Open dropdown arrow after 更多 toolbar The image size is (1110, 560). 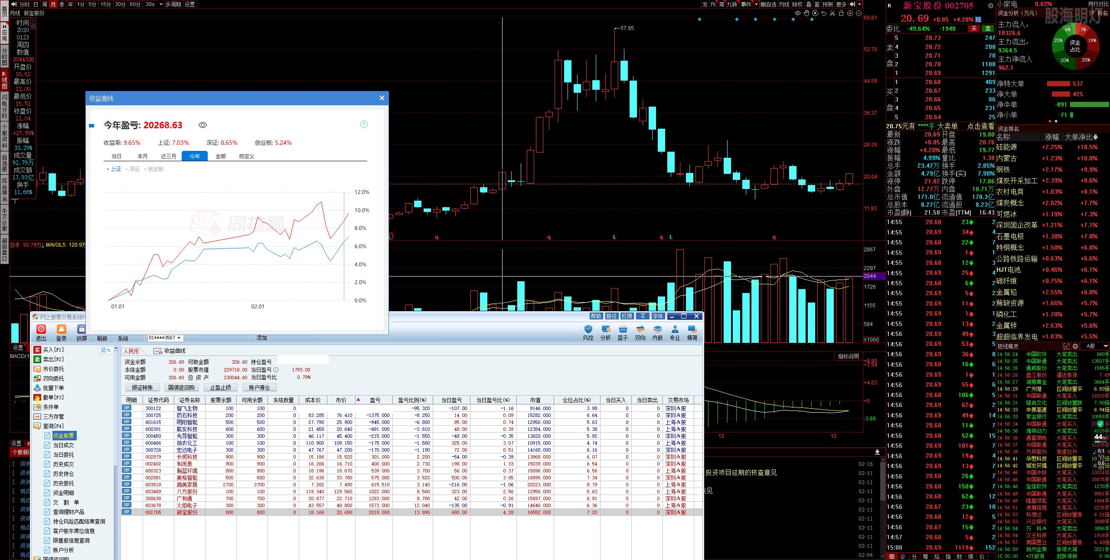pyautogui.click(x=860, y=4)
